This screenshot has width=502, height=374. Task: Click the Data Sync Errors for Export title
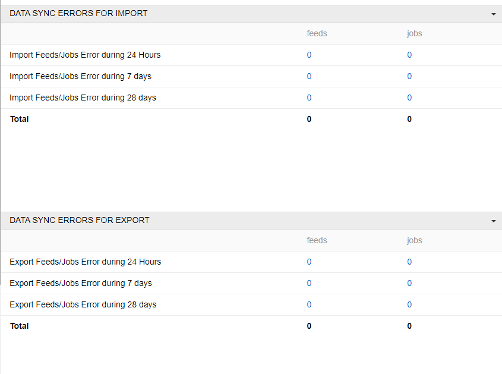pyautogui.click(x=80, y=220)
